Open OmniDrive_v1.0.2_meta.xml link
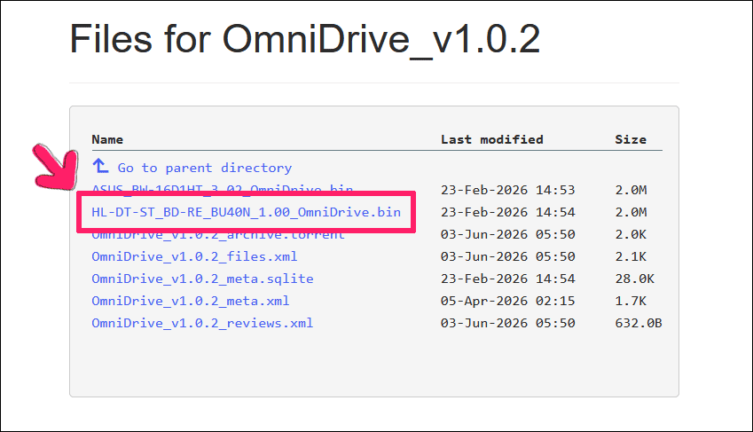This screenshot has height=432, width=753. pyautogui.click(x=191, y=301)
